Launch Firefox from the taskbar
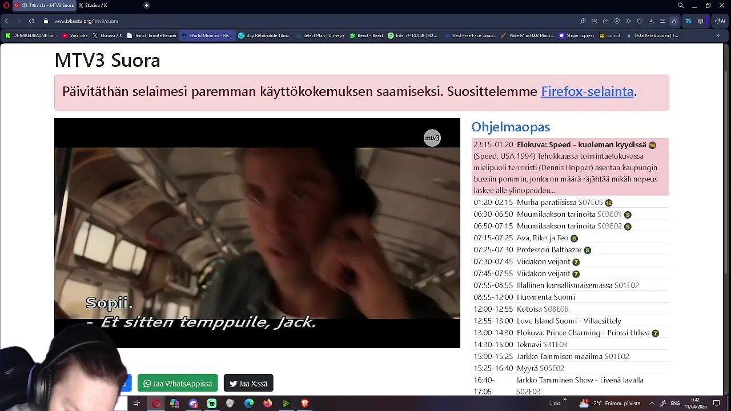This screenshot has height=411, width=731. point(267,403)
